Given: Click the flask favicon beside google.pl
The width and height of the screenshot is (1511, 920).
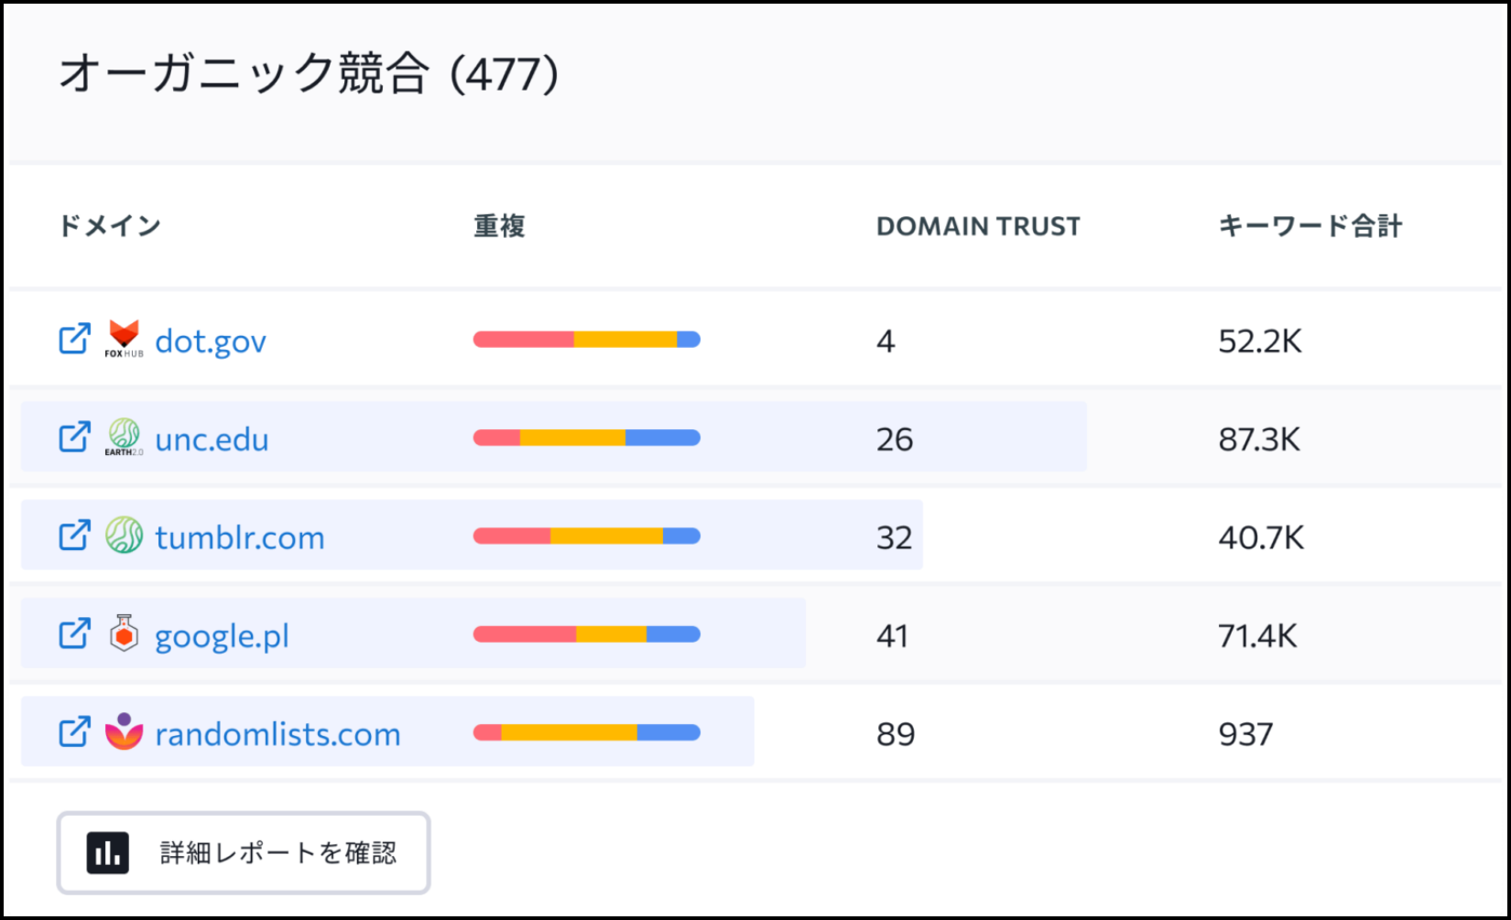Looking at the screenshot, I should click(x=124, y=633).
